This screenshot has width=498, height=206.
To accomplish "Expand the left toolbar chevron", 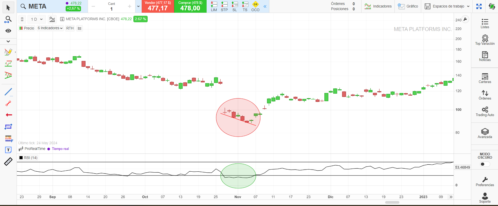I will click(8, 41).
